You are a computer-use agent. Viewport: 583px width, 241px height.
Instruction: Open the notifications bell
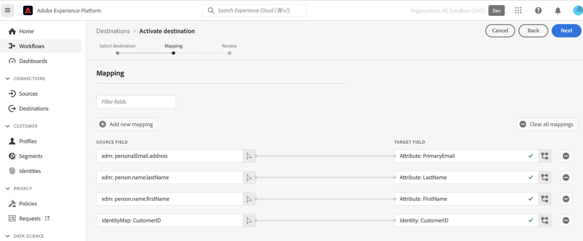pos(558,11)
